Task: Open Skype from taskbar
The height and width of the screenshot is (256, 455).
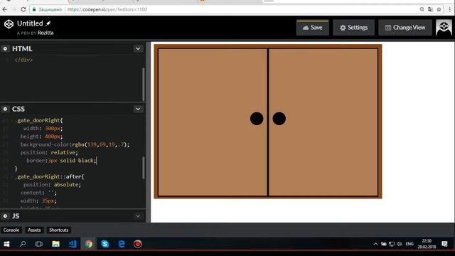Action: pos(105,244)
